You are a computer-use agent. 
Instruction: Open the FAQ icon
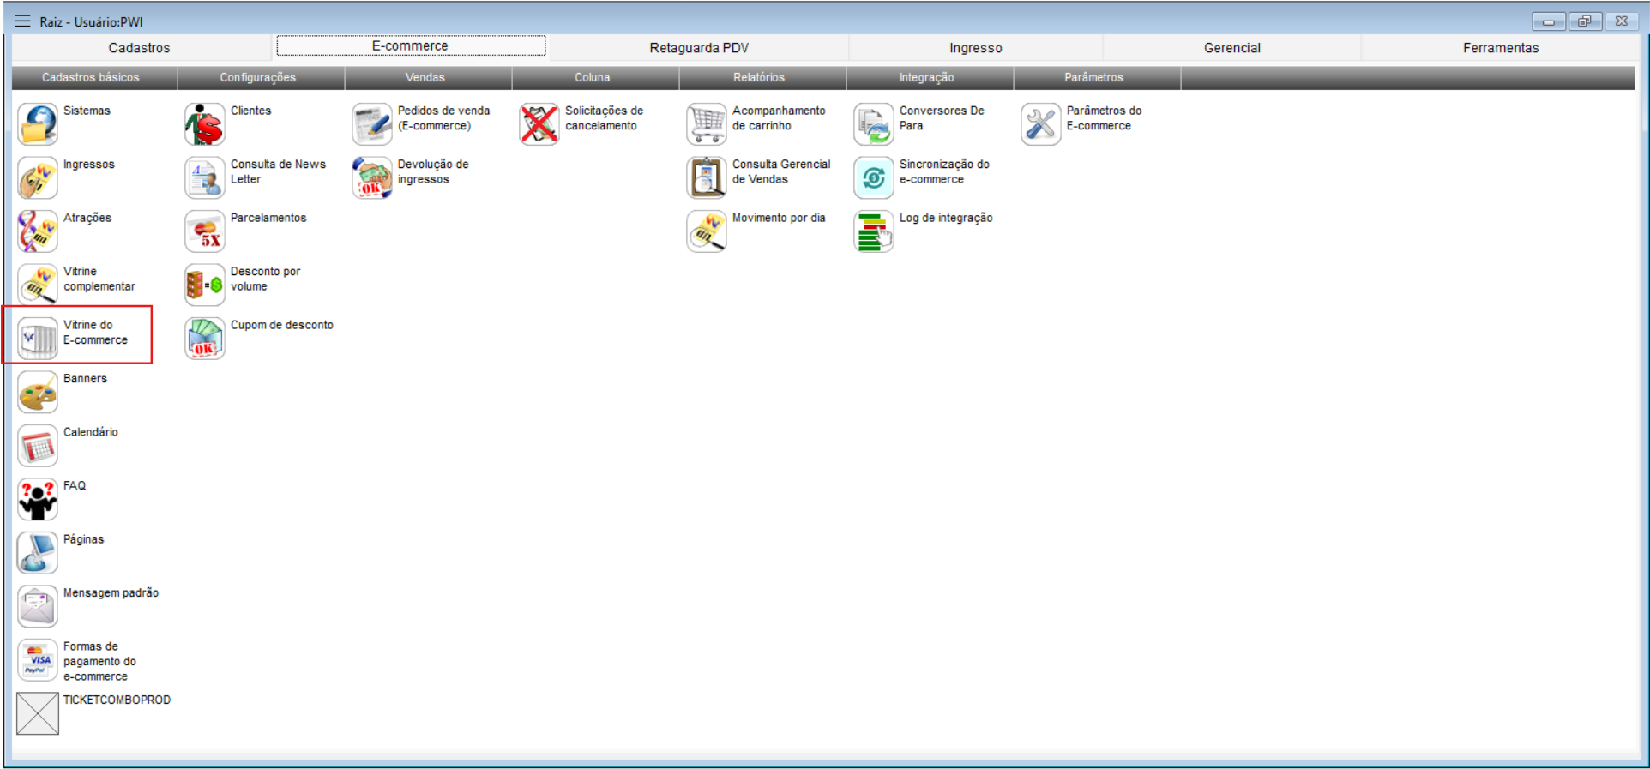[38, 500]
